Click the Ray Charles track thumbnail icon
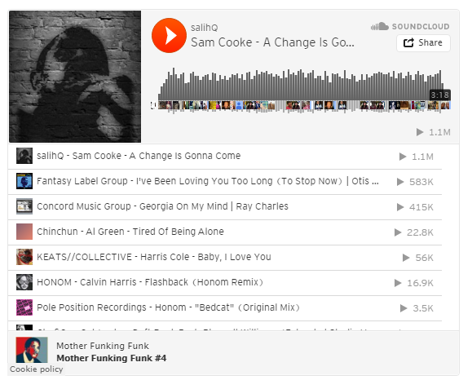Screen dimensions: 472x389 24,206
